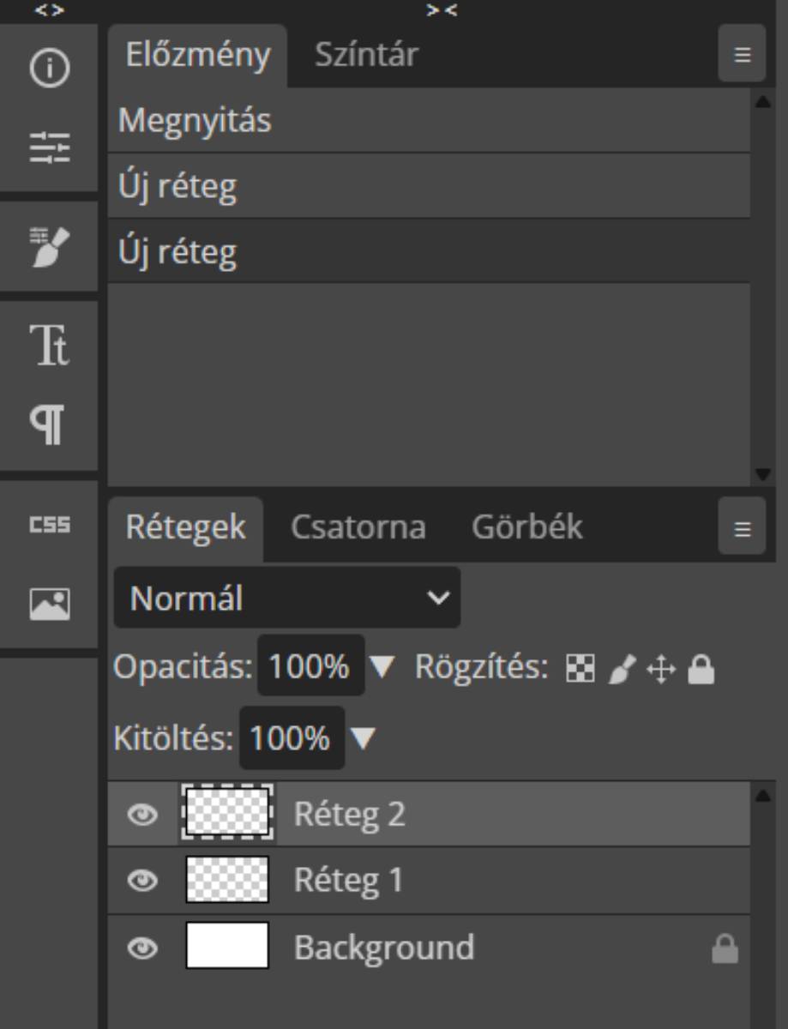Open the Brush settings panel icon

(49, 247)
